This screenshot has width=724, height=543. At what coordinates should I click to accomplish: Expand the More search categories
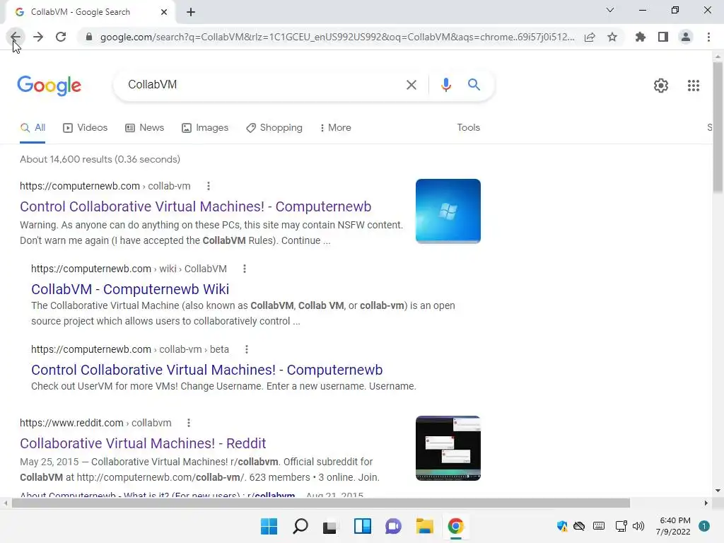click(x=336, y=128)
